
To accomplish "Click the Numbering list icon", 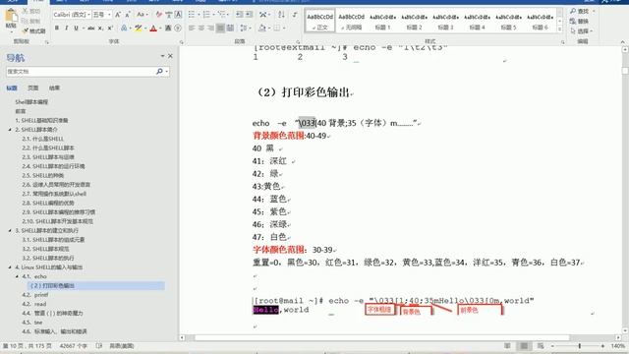I will coord(206,15).
